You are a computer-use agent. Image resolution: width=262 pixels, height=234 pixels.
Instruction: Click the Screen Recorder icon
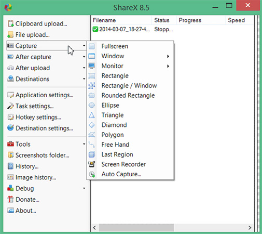click(92, 164)
